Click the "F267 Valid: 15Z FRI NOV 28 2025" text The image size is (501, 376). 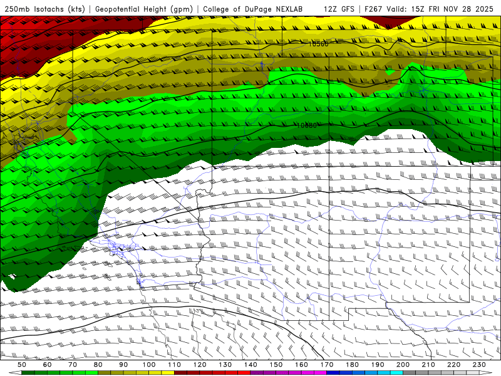click(x=429, y=9)
